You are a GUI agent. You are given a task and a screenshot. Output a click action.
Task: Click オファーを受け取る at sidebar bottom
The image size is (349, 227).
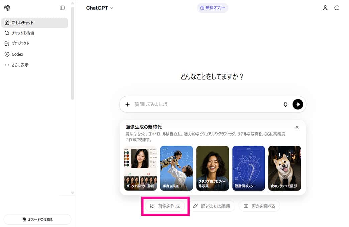(x=37, y=219)
